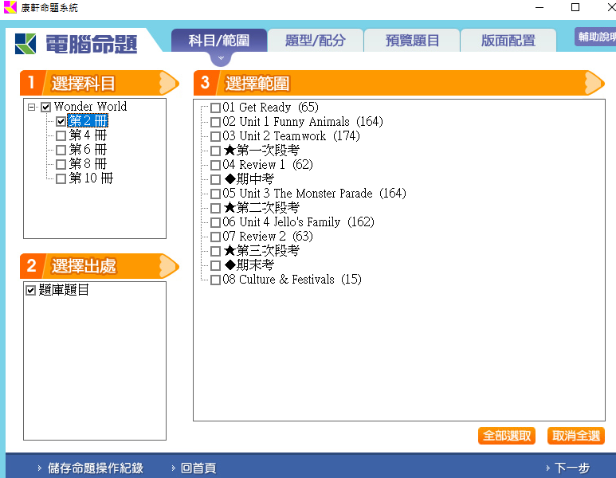616x478 pixels.
Task: Select the ◆期中考 checkbox
Action: pos(215,179)
